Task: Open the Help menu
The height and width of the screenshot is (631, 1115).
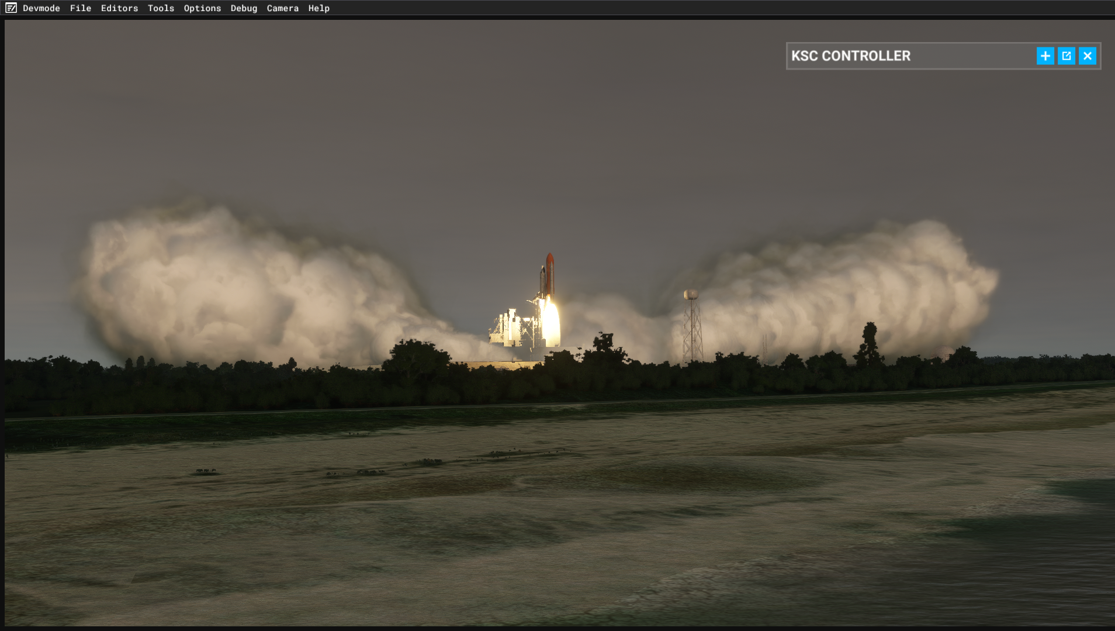Action: (318, 8)
